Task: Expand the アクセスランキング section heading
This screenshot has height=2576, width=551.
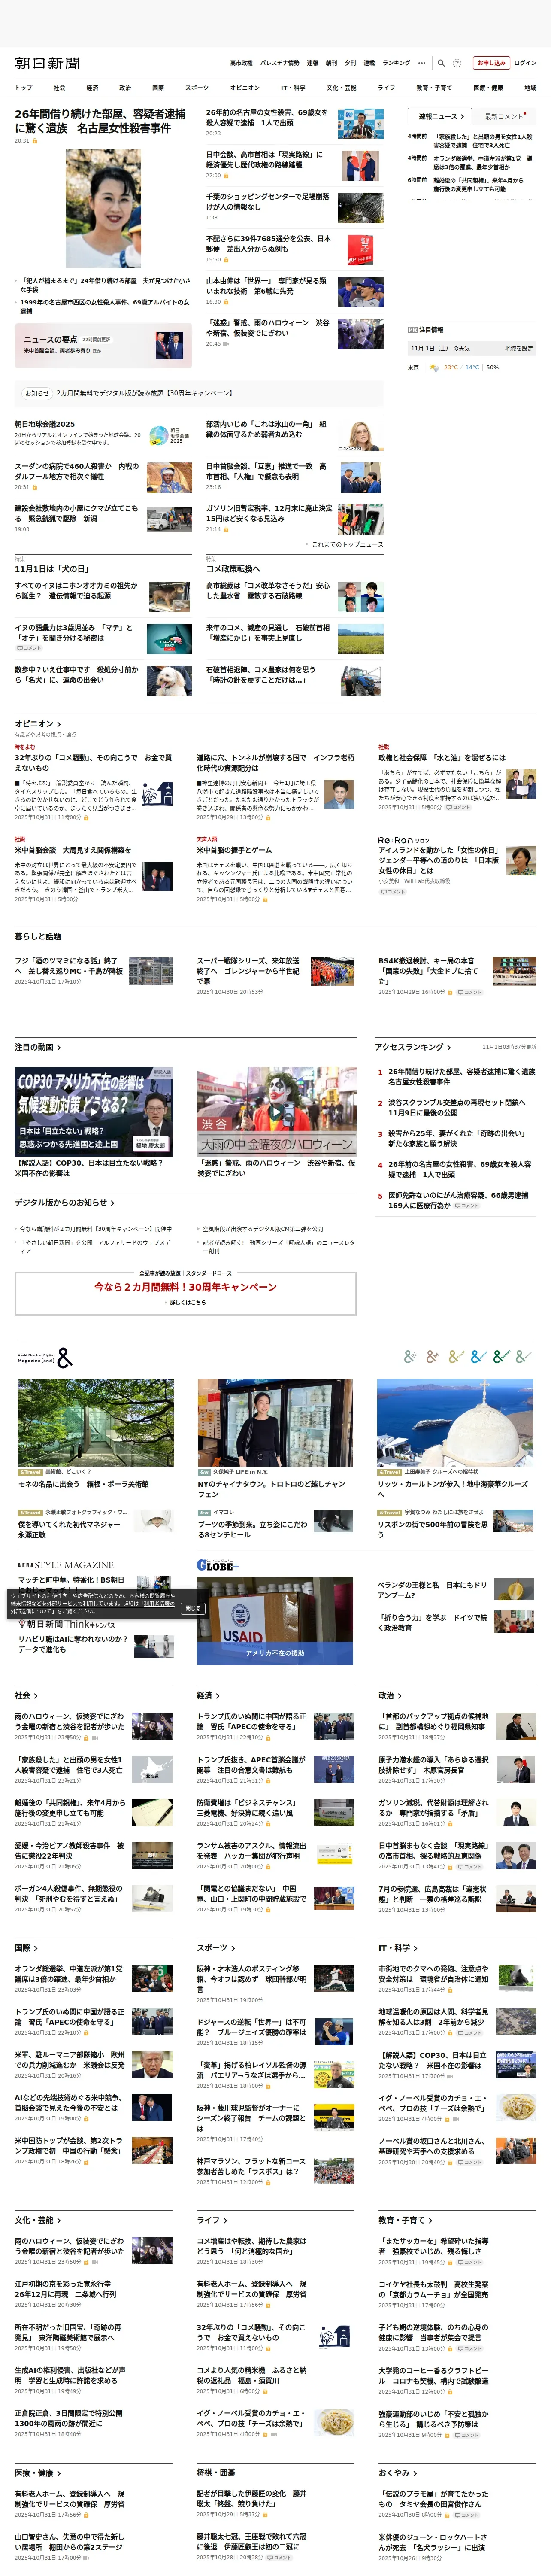Action: 412,1047
